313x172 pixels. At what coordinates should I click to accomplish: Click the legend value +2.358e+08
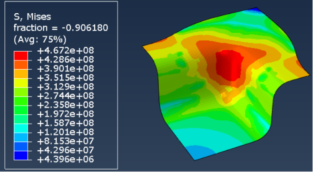[66, 105]
